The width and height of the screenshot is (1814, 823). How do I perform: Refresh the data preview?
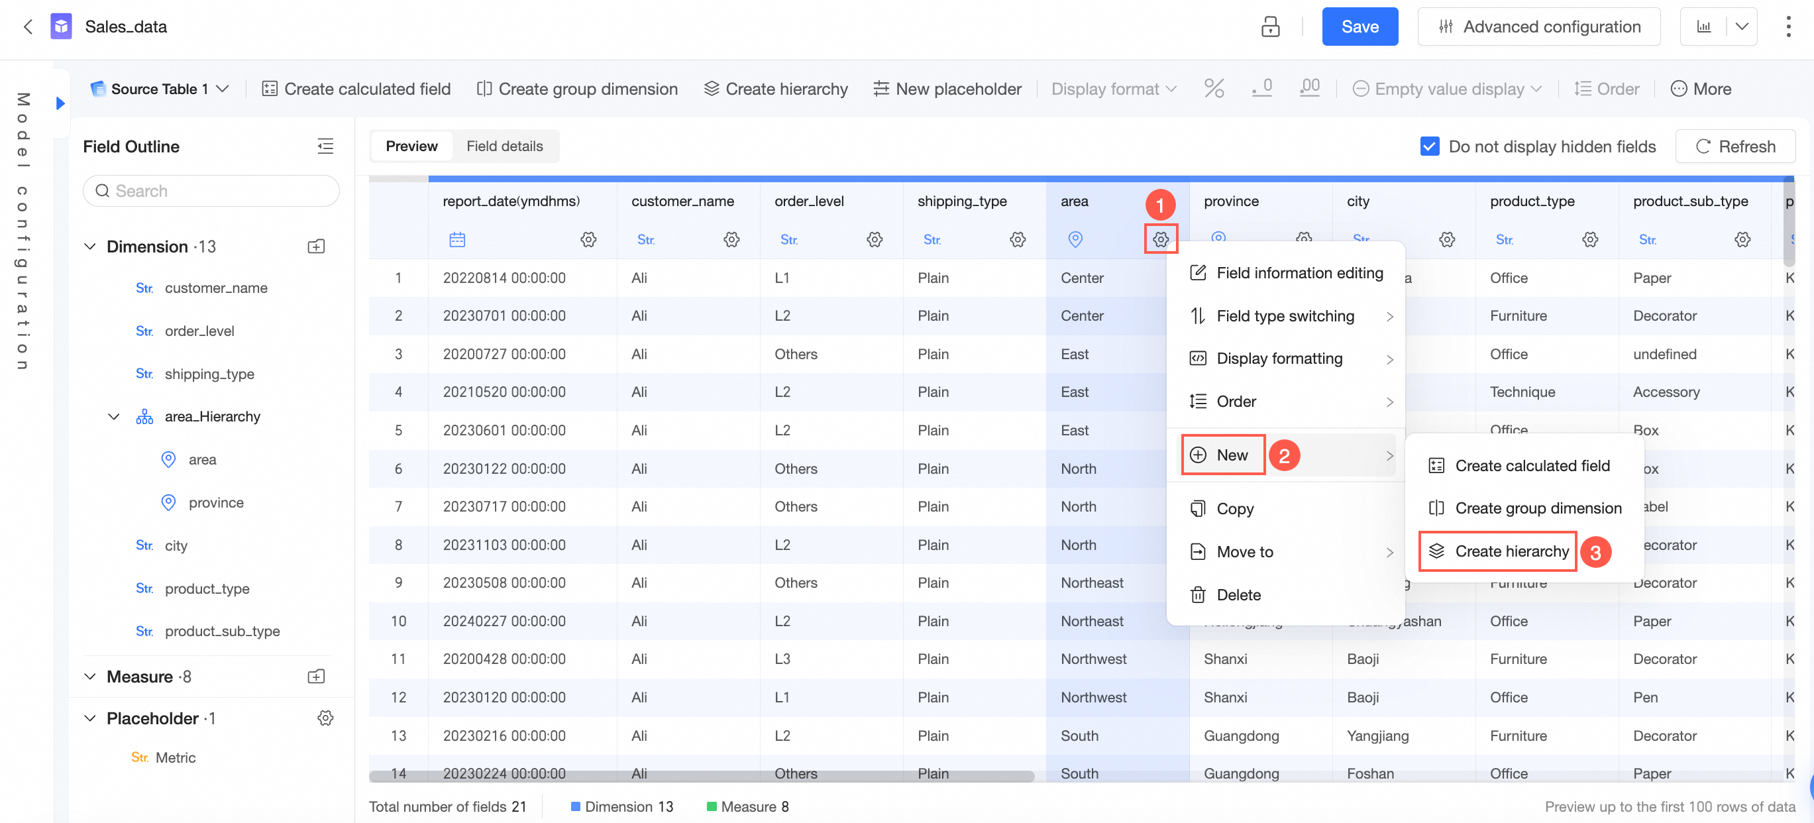pyautogui.click(x=1735, y=146)
